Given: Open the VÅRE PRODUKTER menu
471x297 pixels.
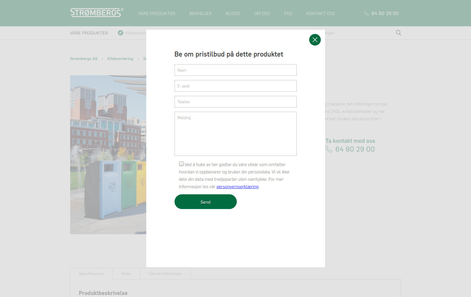Looking at the screenshot, I should click(157, 13).
